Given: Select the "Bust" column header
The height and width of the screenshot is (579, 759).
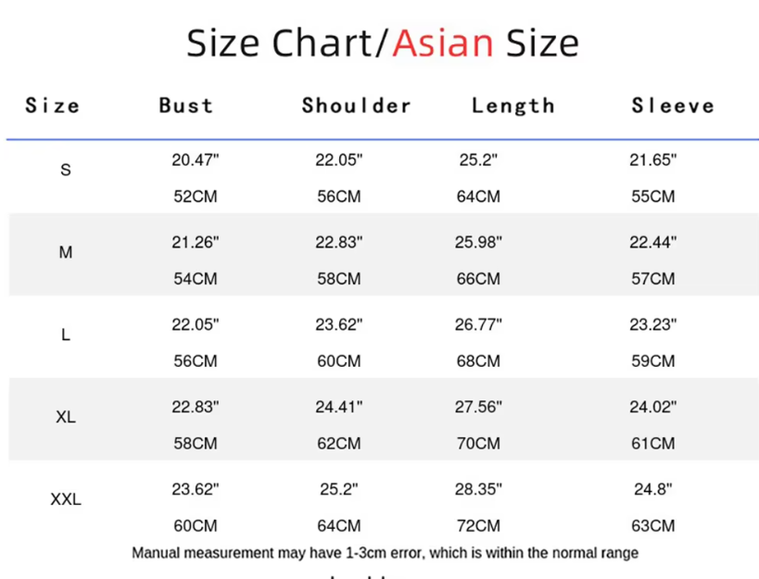Looking at the screenshot, I should point(186,106).
